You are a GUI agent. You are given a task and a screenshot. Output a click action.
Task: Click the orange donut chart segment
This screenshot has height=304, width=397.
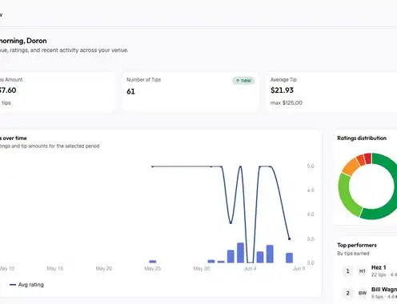(x=351, y=166)
